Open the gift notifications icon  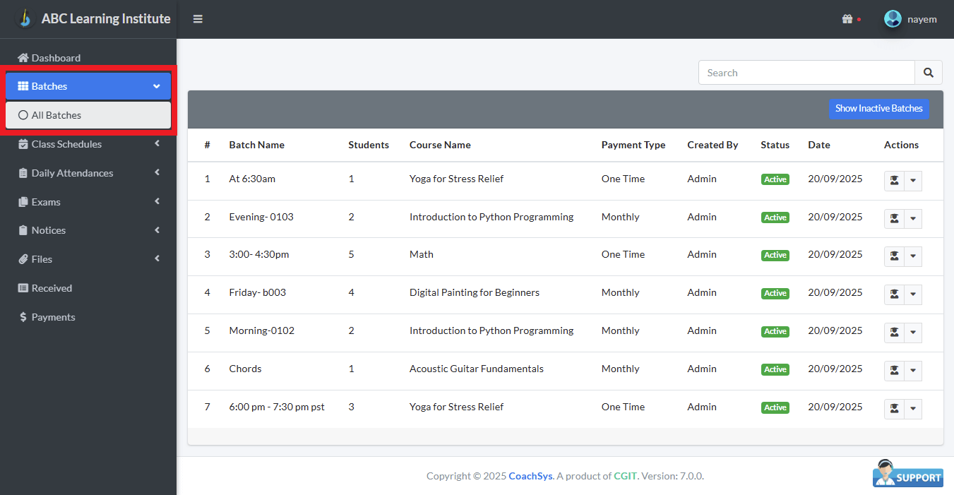(x=847, y=19)
